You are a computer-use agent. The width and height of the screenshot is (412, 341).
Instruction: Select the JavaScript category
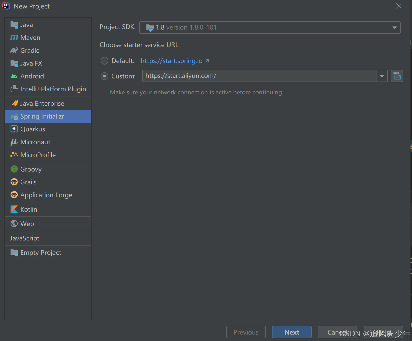coord(25,238)
